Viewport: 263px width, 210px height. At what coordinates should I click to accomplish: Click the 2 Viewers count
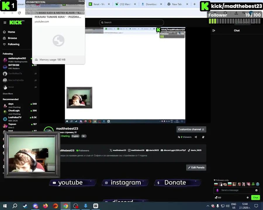click(184, 137)
